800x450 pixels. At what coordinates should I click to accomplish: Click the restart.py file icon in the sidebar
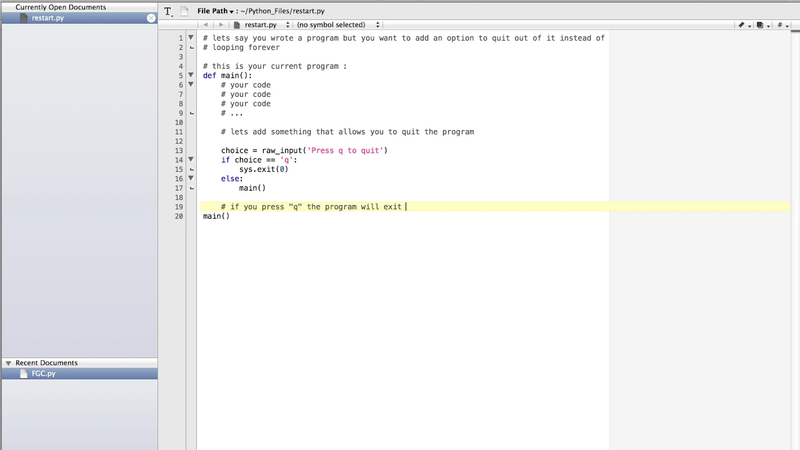(x=24, y=18)
